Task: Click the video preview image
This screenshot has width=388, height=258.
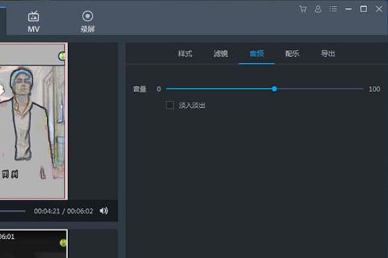Action: coord(34,121)
